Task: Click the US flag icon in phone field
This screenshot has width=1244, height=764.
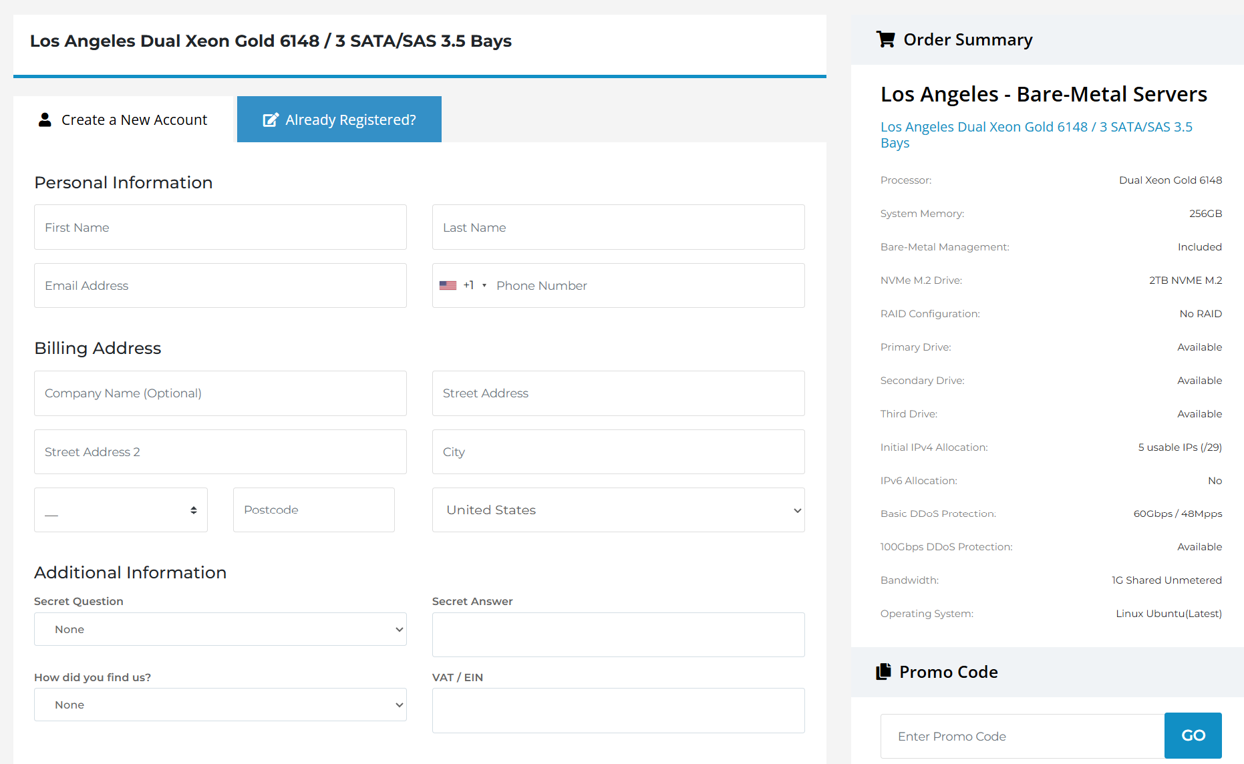Action: 448,285
